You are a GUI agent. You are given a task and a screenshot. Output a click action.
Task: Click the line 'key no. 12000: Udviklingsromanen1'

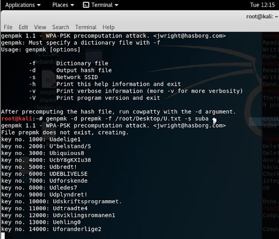pyautogui.click(x=58, y=215)
